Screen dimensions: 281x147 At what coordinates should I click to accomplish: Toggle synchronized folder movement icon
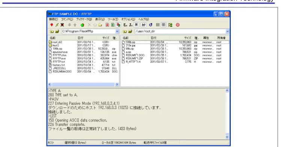(x=170, y=25)
